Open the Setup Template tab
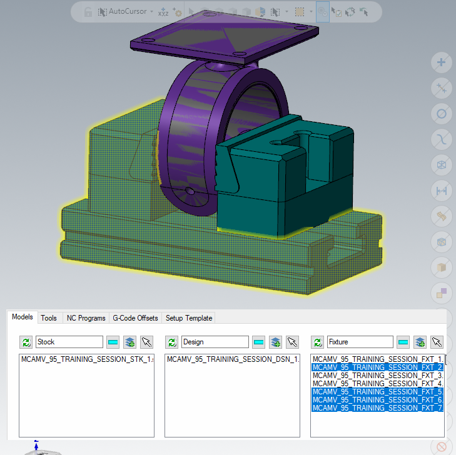Viewport: 456px width, 455px height. [x=189, y=318]
